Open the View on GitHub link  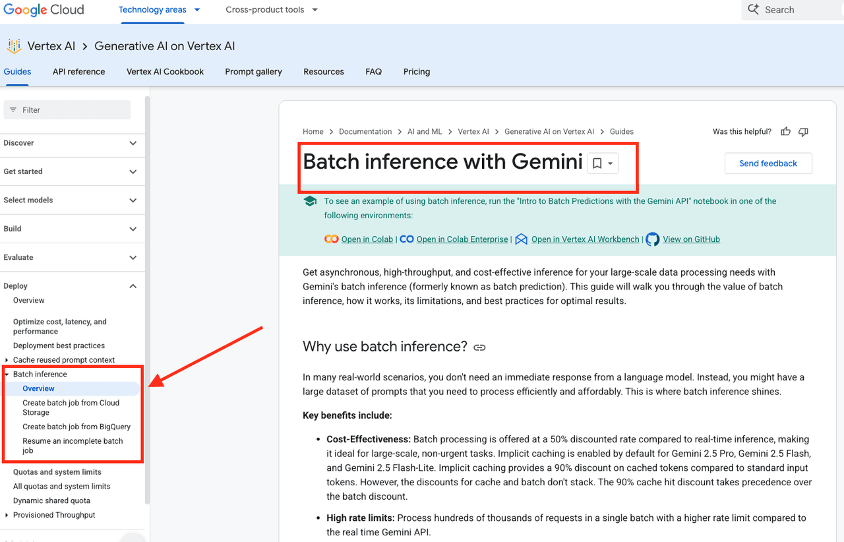coord(691,239)
